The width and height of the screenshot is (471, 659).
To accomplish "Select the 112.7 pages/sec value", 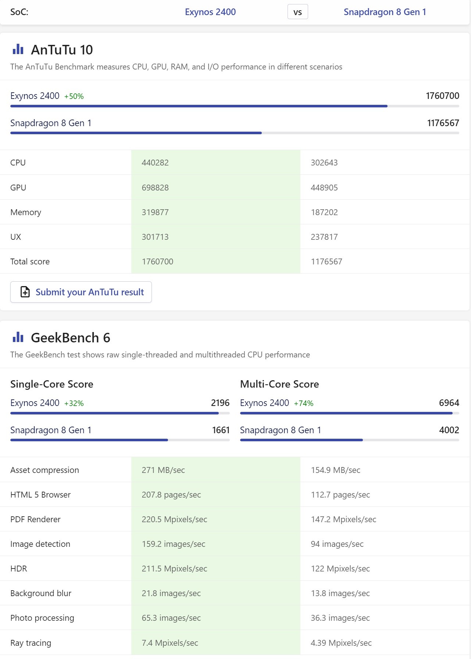I will tap(340, 495).
